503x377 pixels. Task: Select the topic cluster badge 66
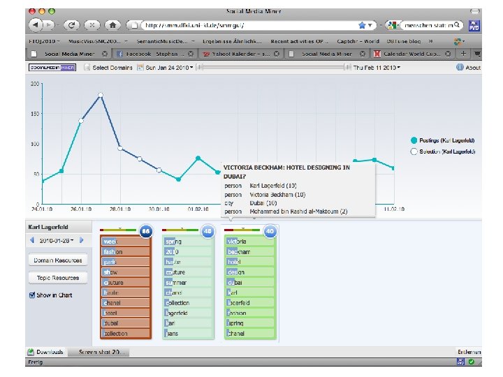[x=145, y=231]
